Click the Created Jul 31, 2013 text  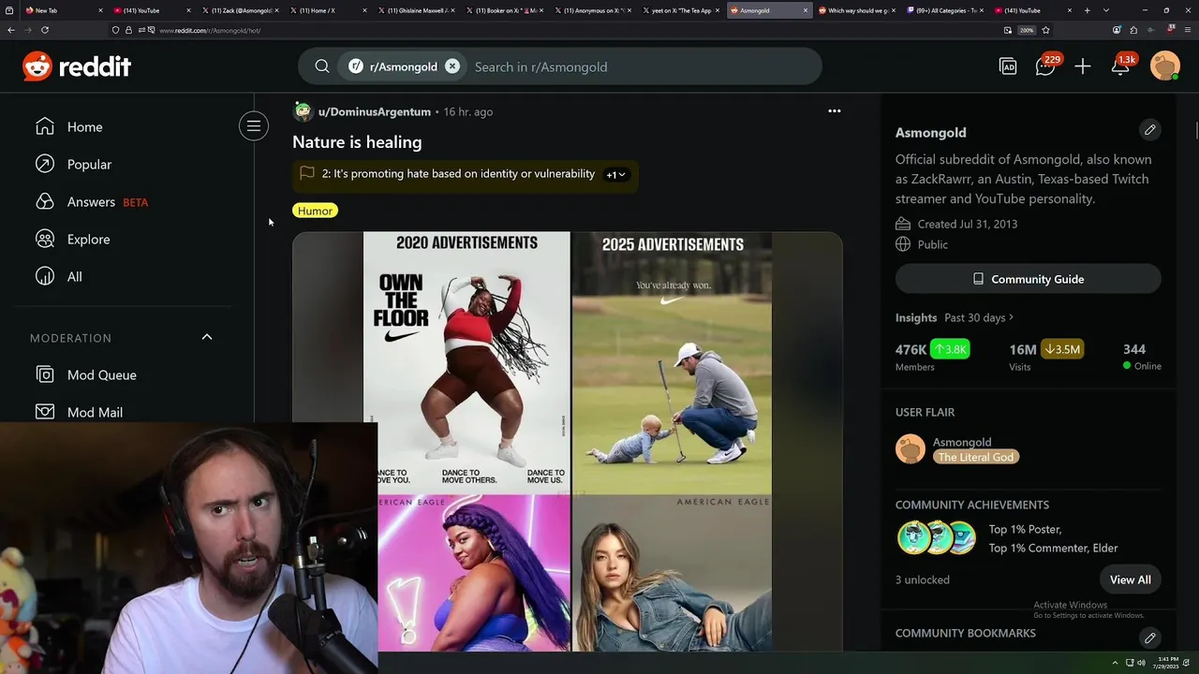[968, 224]
